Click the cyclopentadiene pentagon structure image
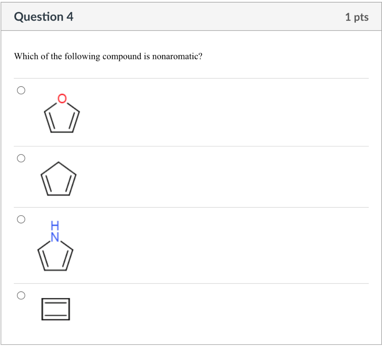 [59, 179]
